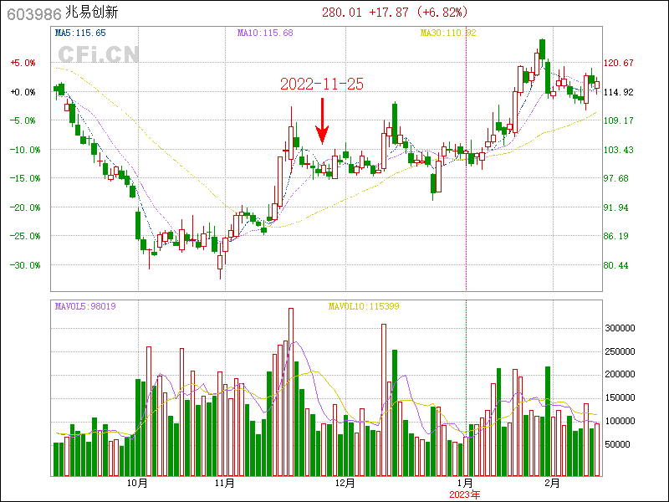Image resolution: width=669 pixels, height=502 pixels.
Task: Click the +17.87 price change value
Action: click(x=389, y=13)
